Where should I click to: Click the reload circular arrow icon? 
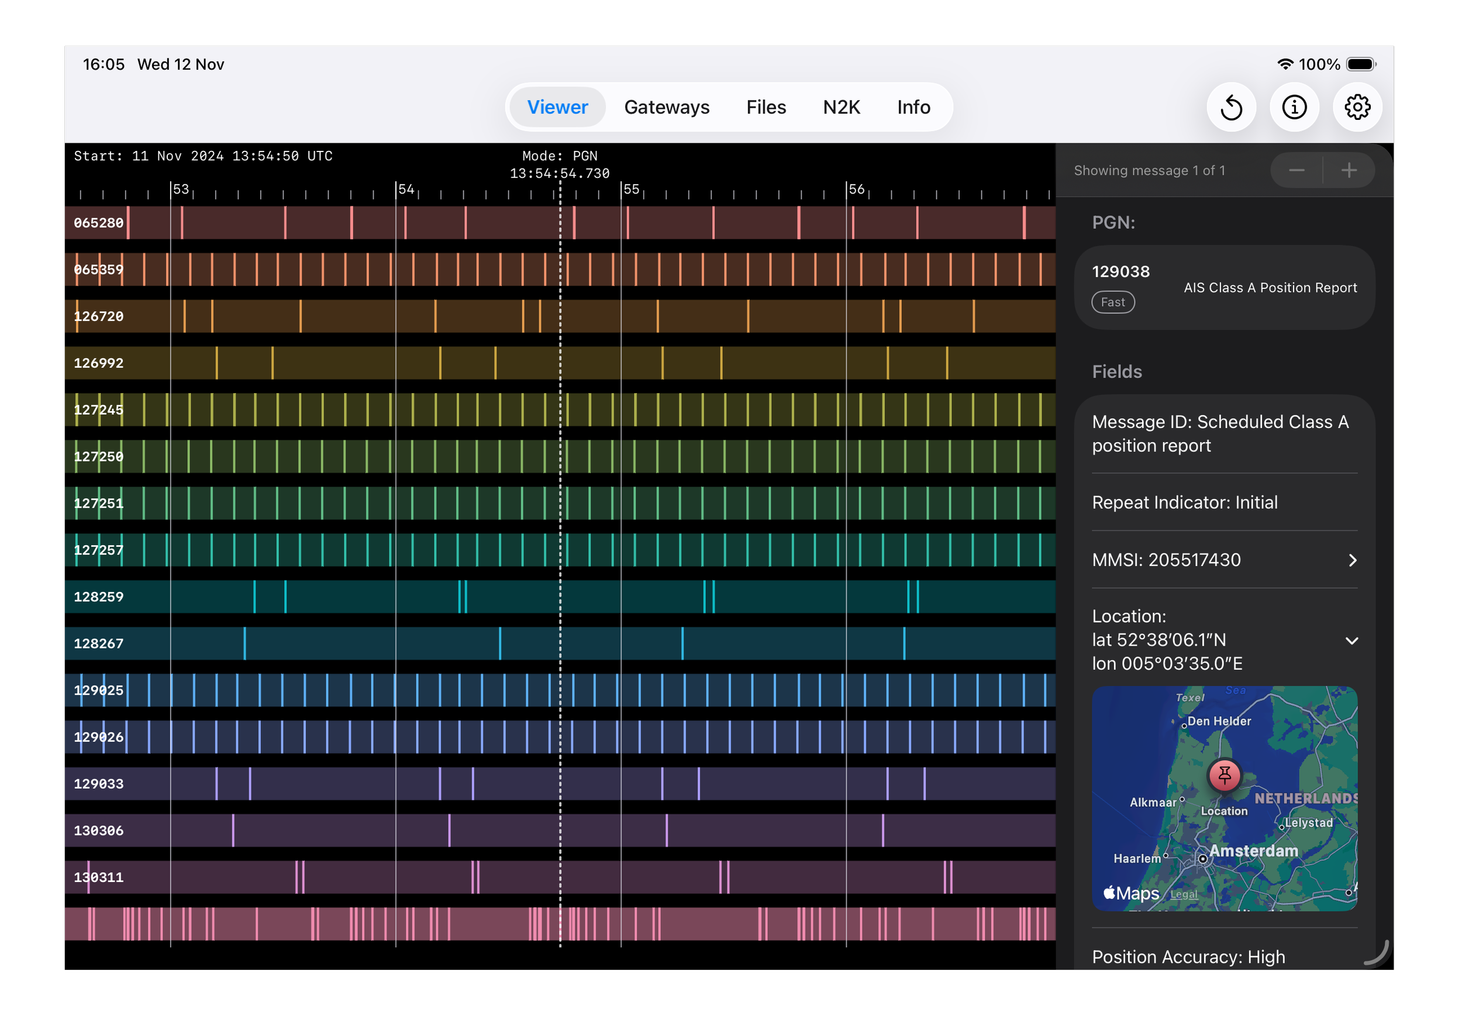click(1231, 107)
